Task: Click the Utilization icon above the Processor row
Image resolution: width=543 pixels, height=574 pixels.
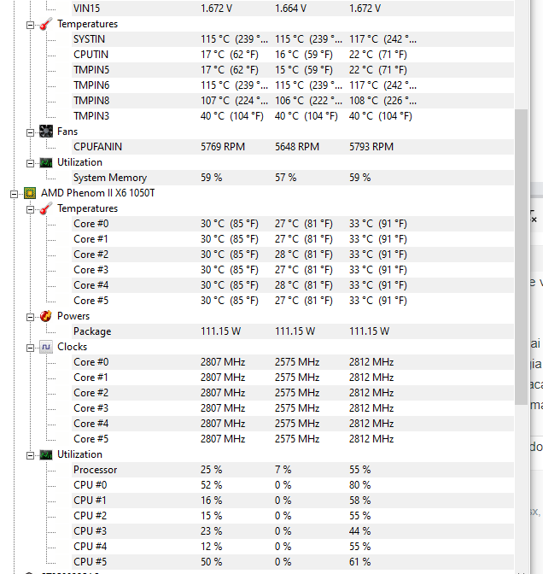Action: 46,454
